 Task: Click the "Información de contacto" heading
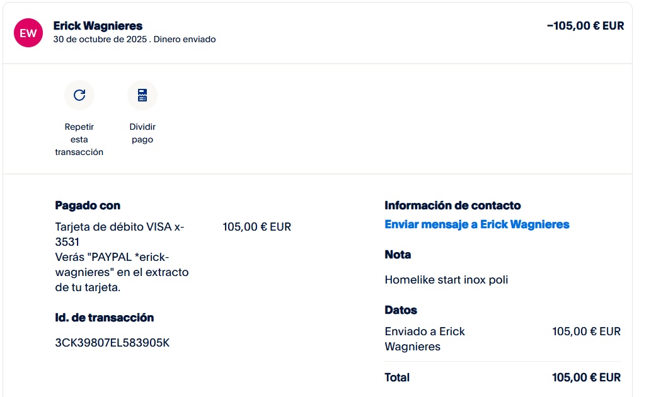click(452, 205)
